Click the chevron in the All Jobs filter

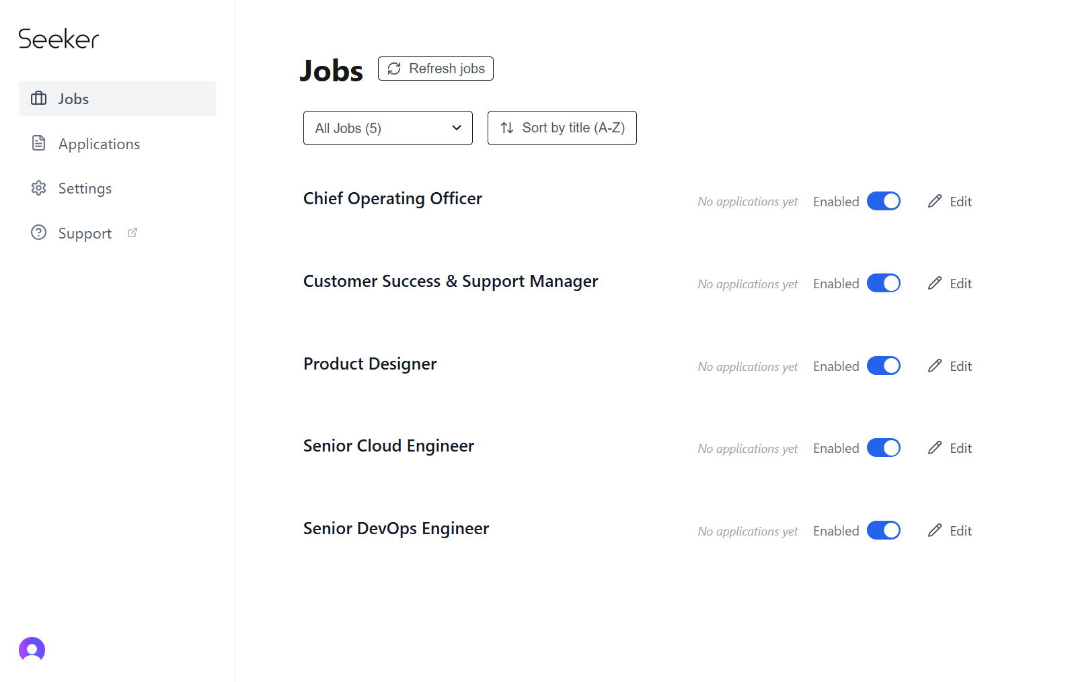[x=457, y=128]
